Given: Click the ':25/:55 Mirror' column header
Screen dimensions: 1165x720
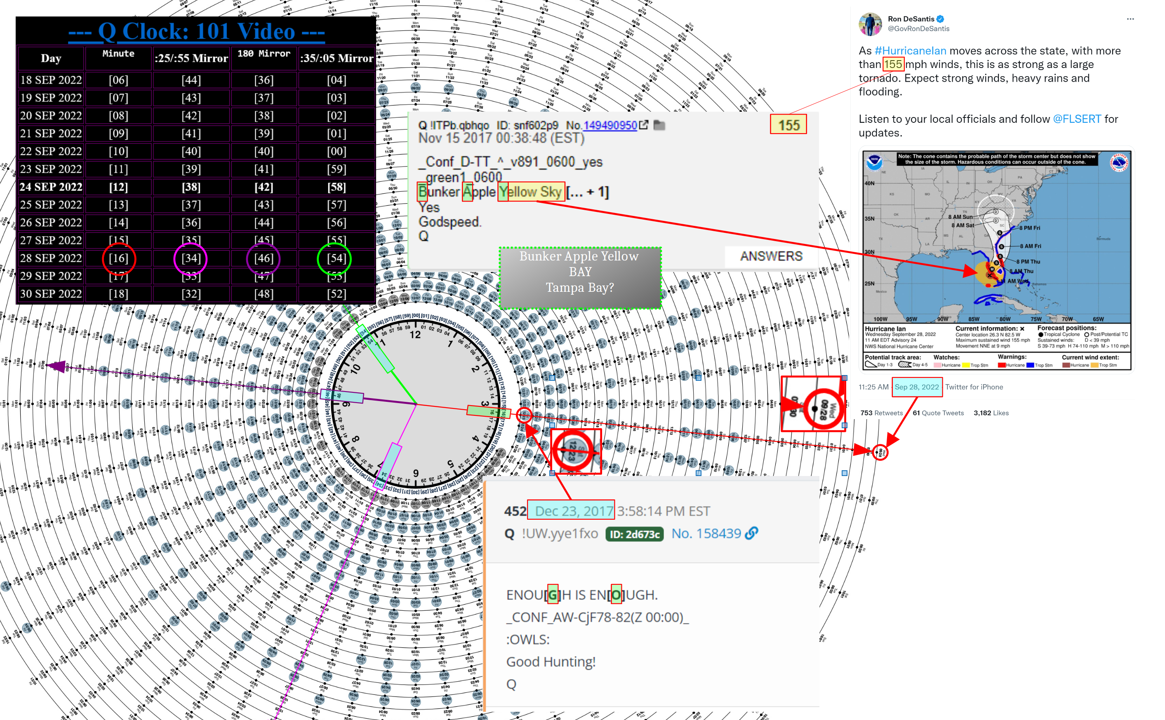Looking at the screenshot, I should pos(191,59).
